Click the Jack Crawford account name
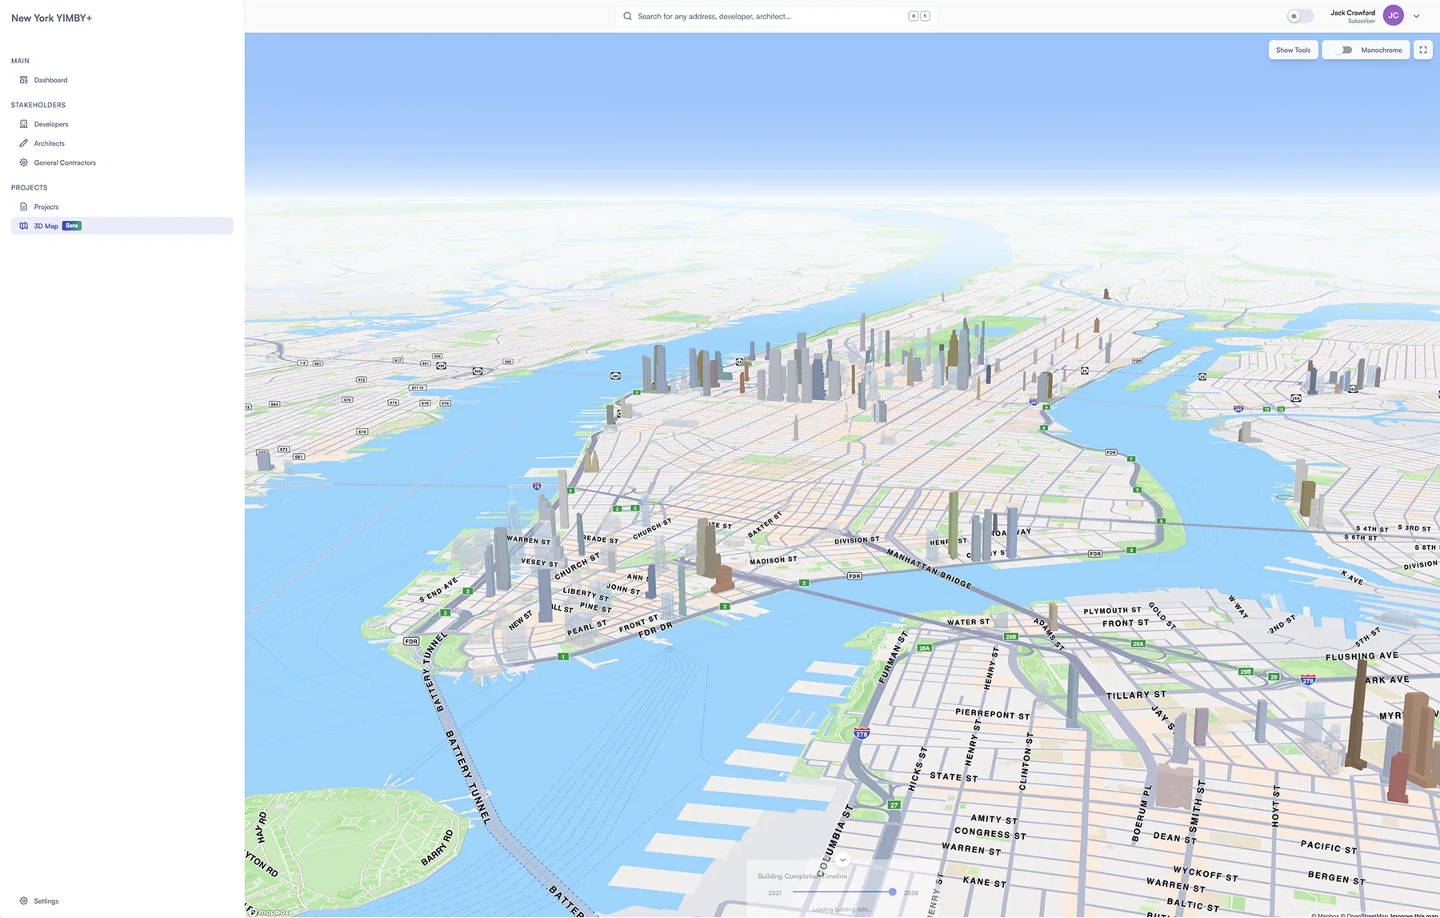The image size is (1440, 918). pos(1352,13)
